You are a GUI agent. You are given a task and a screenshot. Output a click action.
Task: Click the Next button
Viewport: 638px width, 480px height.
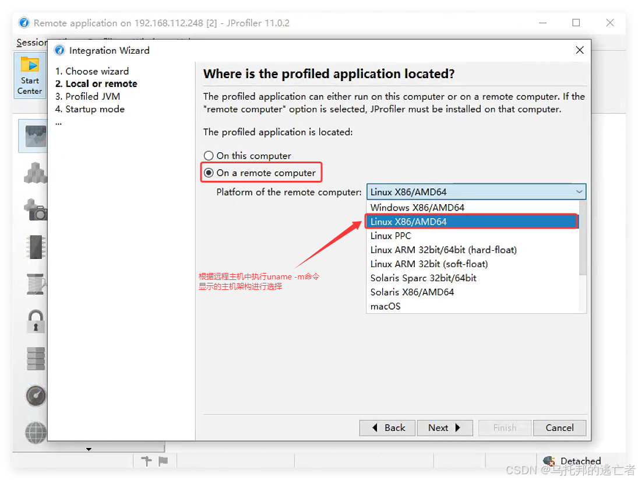pyautogui.click(x=445, y=428)
